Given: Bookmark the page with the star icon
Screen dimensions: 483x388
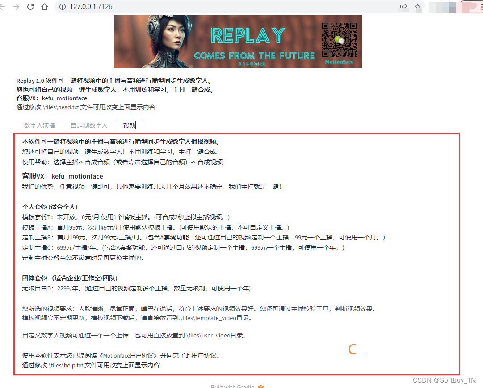Looking at the screenshot, I should click(418, 6).
